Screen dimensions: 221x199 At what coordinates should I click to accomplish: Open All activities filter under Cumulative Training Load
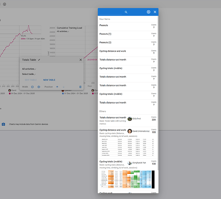tap(63, 31)
